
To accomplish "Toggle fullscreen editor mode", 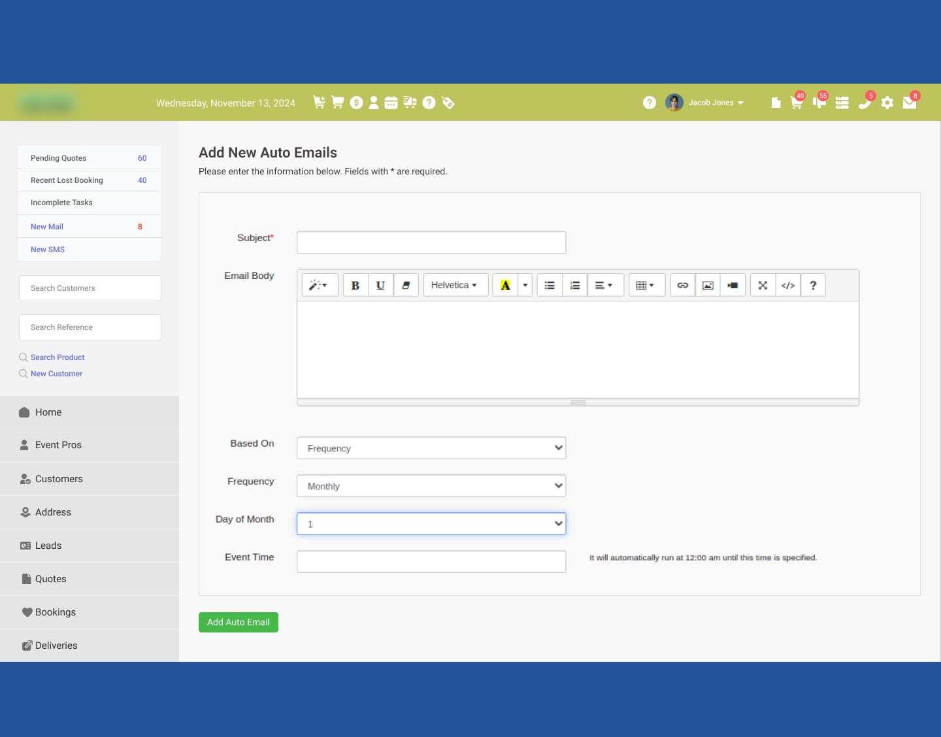I will [763, 285].
